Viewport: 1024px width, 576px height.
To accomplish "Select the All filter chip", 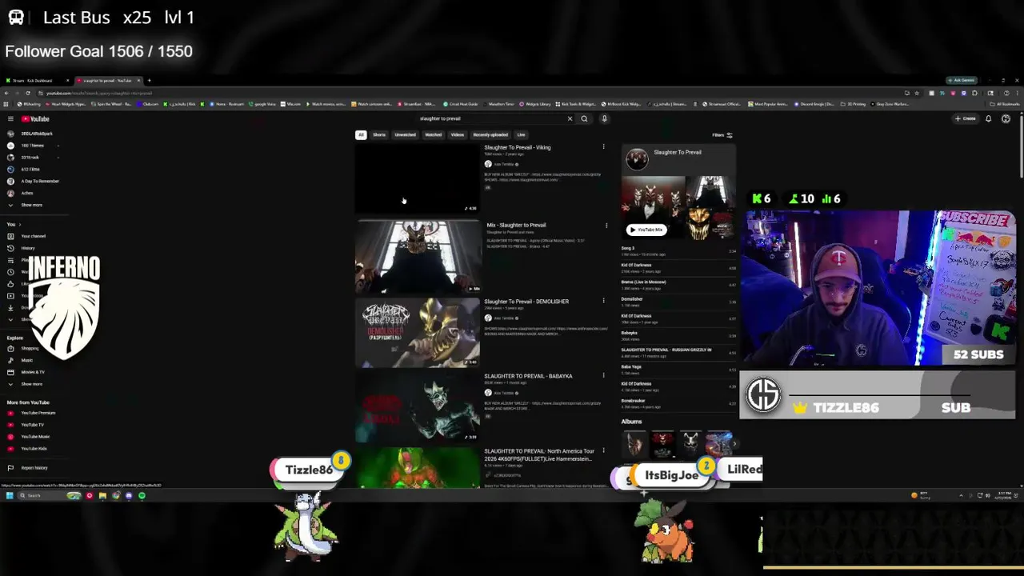I will click(x=361, y=135).
